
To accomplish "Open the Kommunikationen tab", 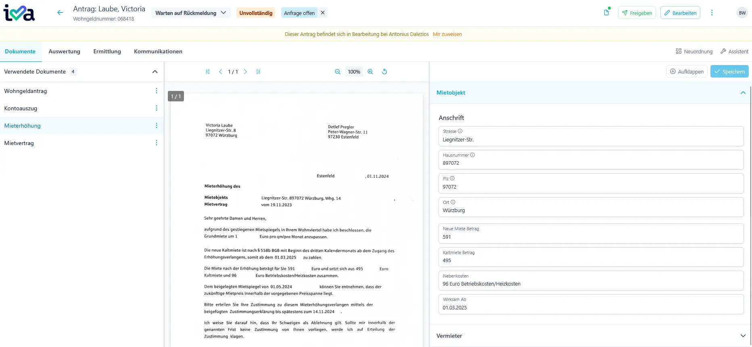I will [158, 51].
